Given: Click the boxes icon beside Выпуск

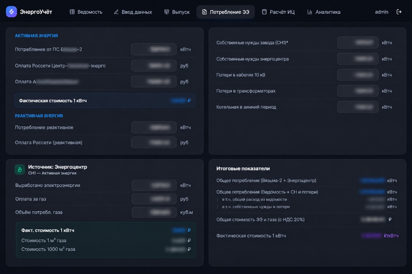Looking at the screenshot, I should click(167, 12).
